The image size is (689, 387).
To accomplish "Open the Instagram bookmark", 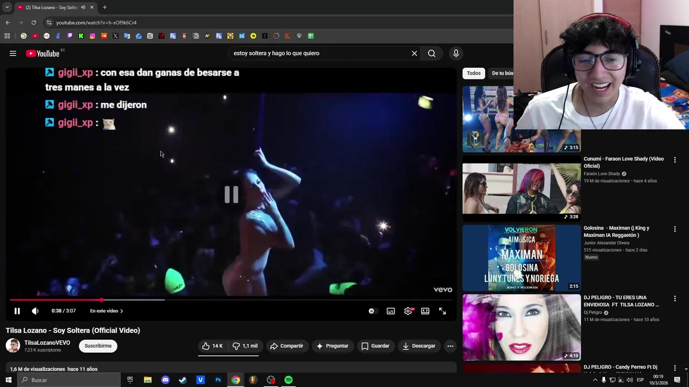I will coord(93,36).
